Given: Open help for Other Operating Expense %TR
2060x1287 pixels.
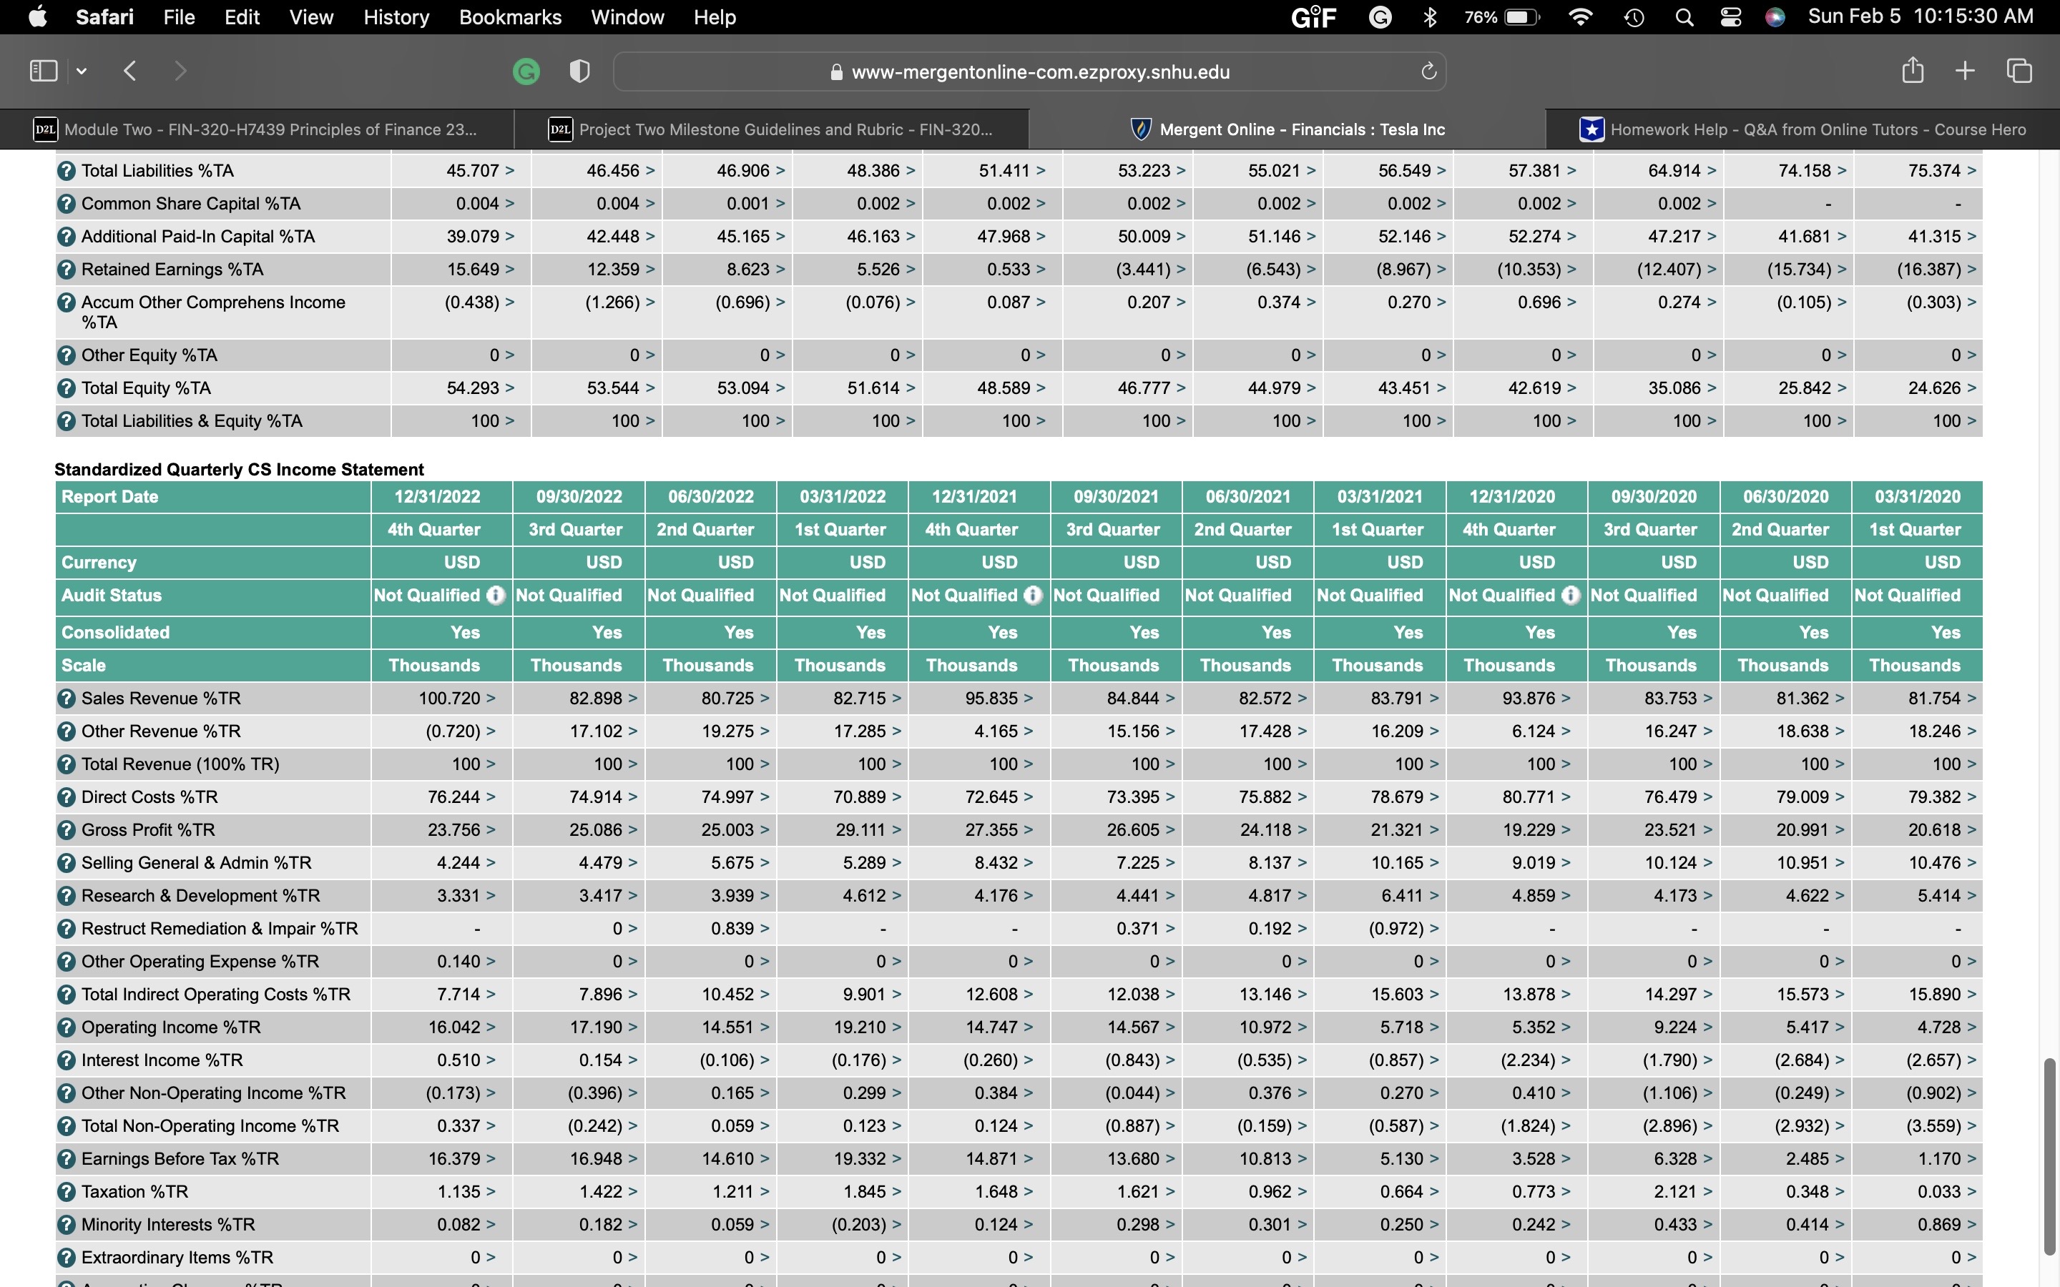Looking at the screenshot, I should pyautogui.click(x=67, y=962).
